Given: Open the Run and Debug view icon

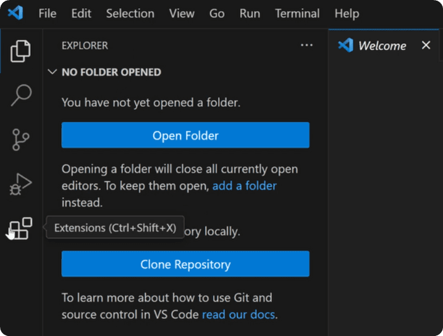Looking at the screenshot, I should 20,184.
